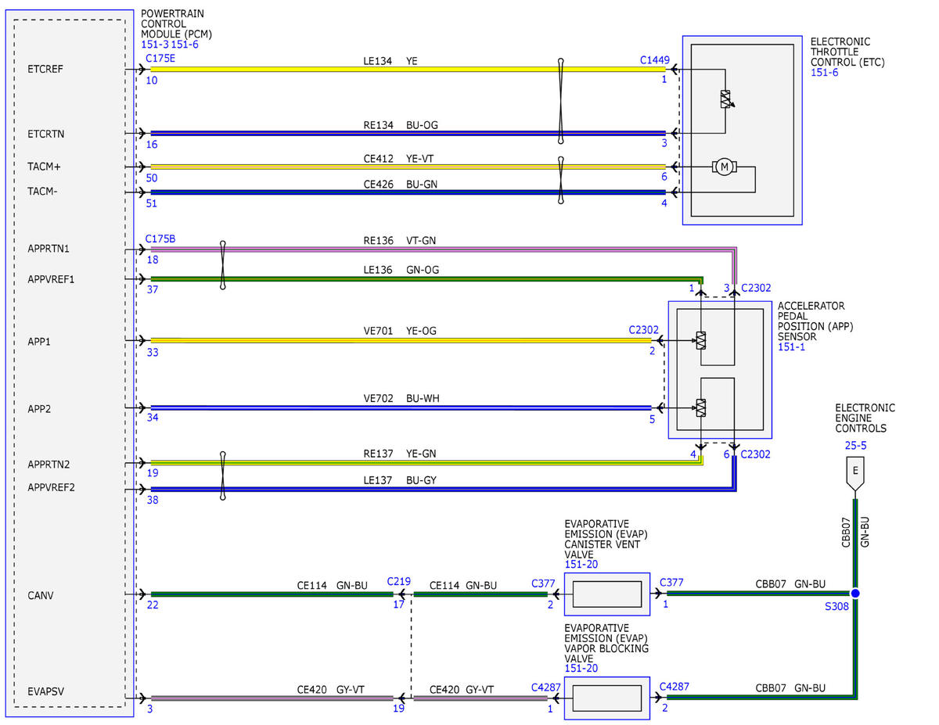
Task: Click the C175B connector label
Action: click(x=160, y=238)
